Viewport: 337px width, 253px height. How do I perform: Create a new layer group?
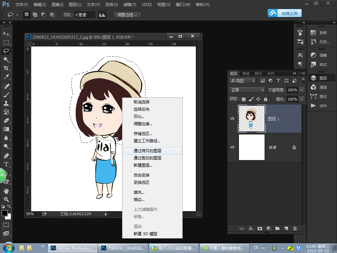[x=277, y=229]
